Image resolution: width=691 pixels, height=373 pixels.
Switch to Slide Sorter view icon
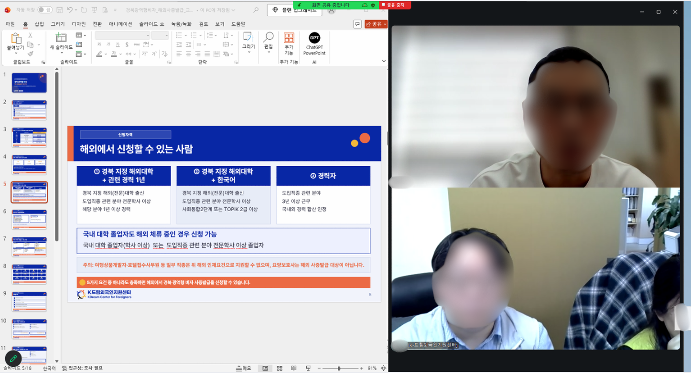pyautogui.click(x=280, y=368)
